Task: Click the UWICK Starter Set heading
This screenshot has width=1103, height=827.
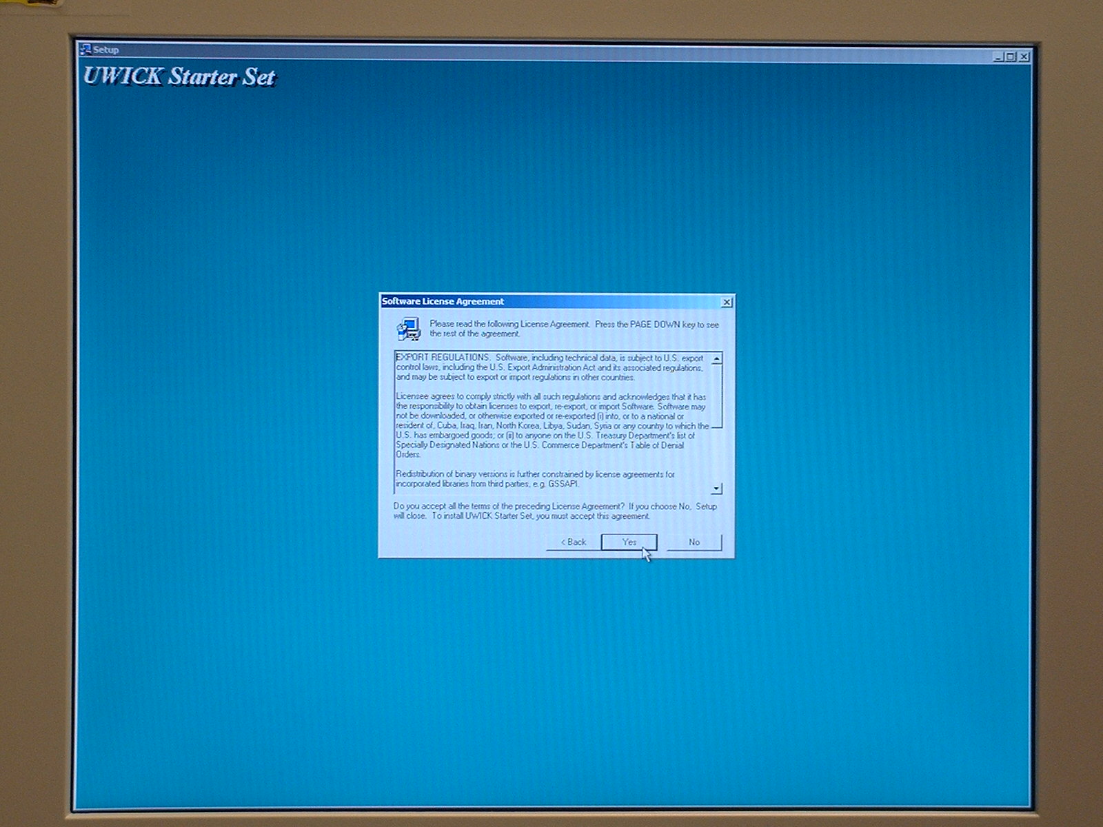Action: [179, 76]
